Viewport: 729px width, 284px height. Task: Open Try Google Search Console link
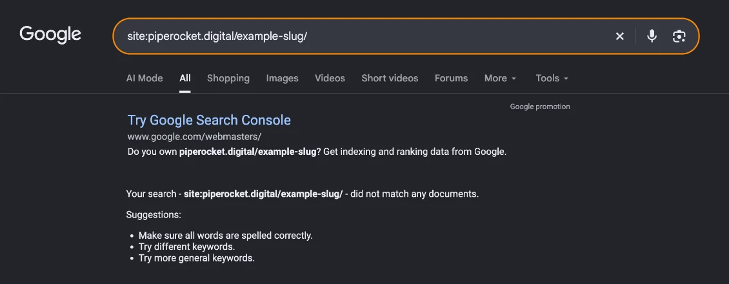[x=209, y=121]
